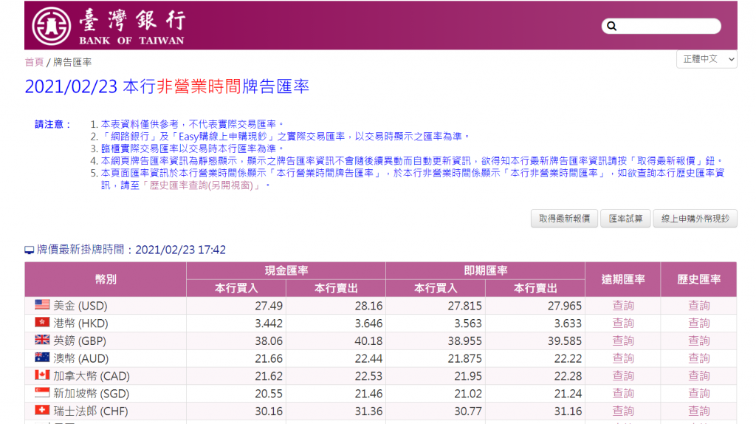
Task: Open HKD 歷史匯率 查詢 link
Action: pos(698,324)
